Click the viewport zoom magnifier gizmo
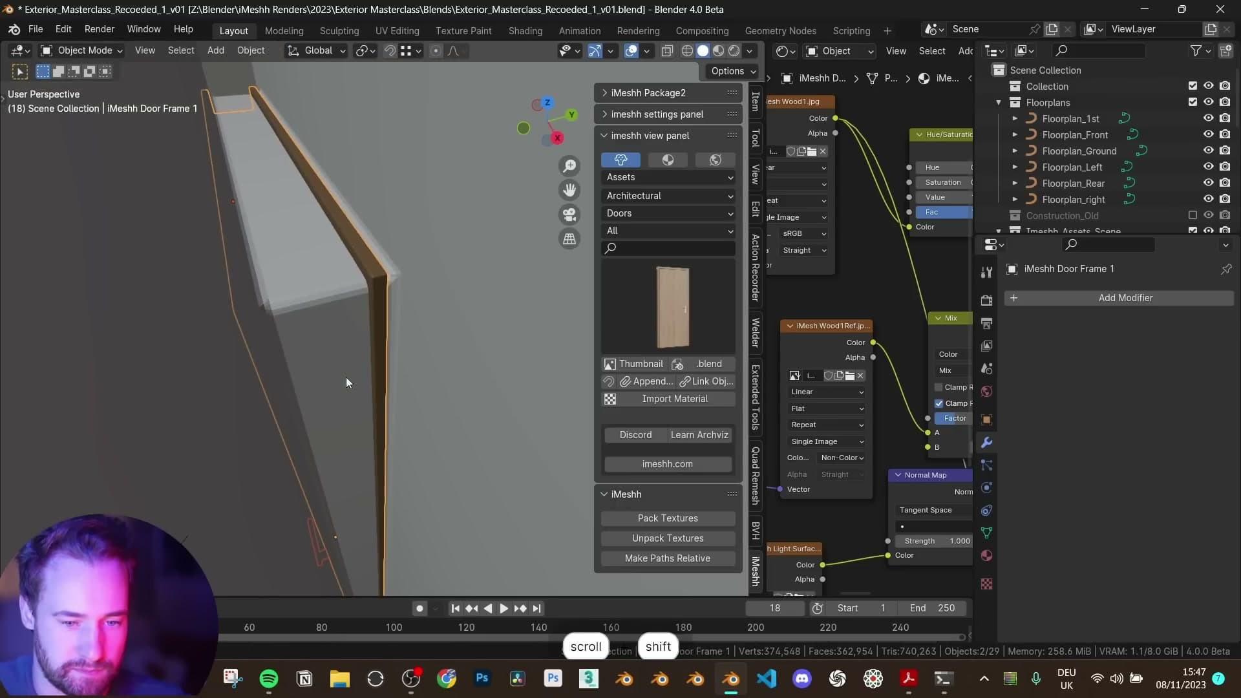Screen dimensions: 1241x698 [569, 167]
